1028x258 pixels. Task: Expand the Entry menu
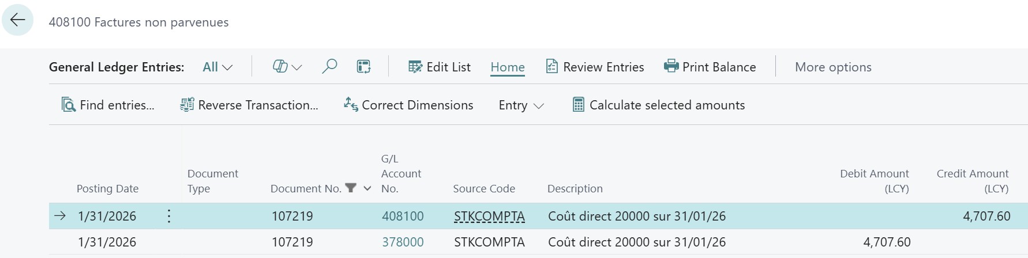(521, 105)
